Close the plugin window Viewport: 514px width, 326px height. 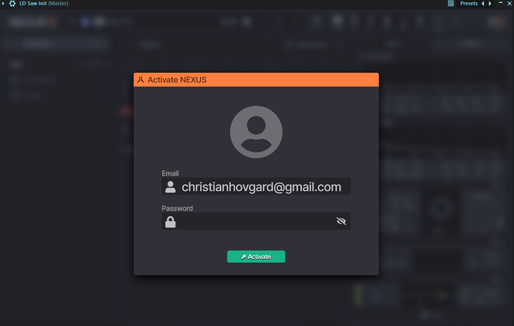tap(509, 3)
